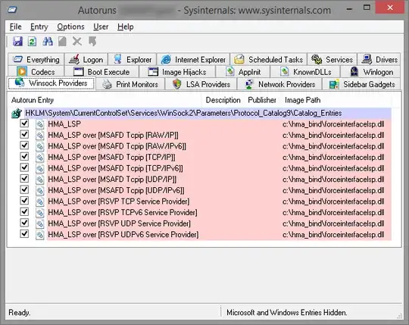Click file icon of HMA_LSP over [TCP/IP]
Screen dimensions: 409x325
point(40,158)
